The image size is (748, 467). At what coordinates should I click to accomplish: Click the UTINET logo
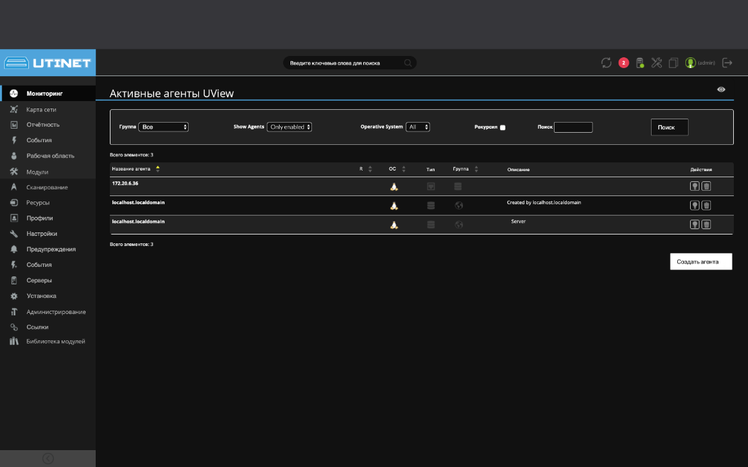click(x=48, y=63)
